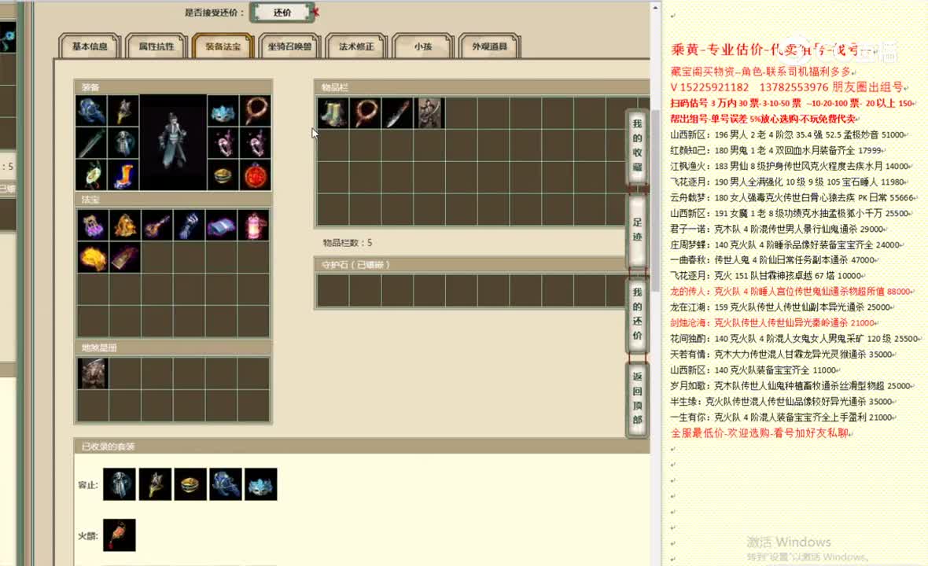Click 容止 set golden bowl icon
The height and width of the screenshot is (566, 928).
(190, 483)
